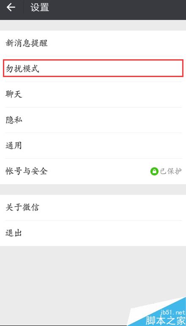Tap the blank space right of 退出
186x326 pixels.
pyautogui.click(x=104, y=233)
